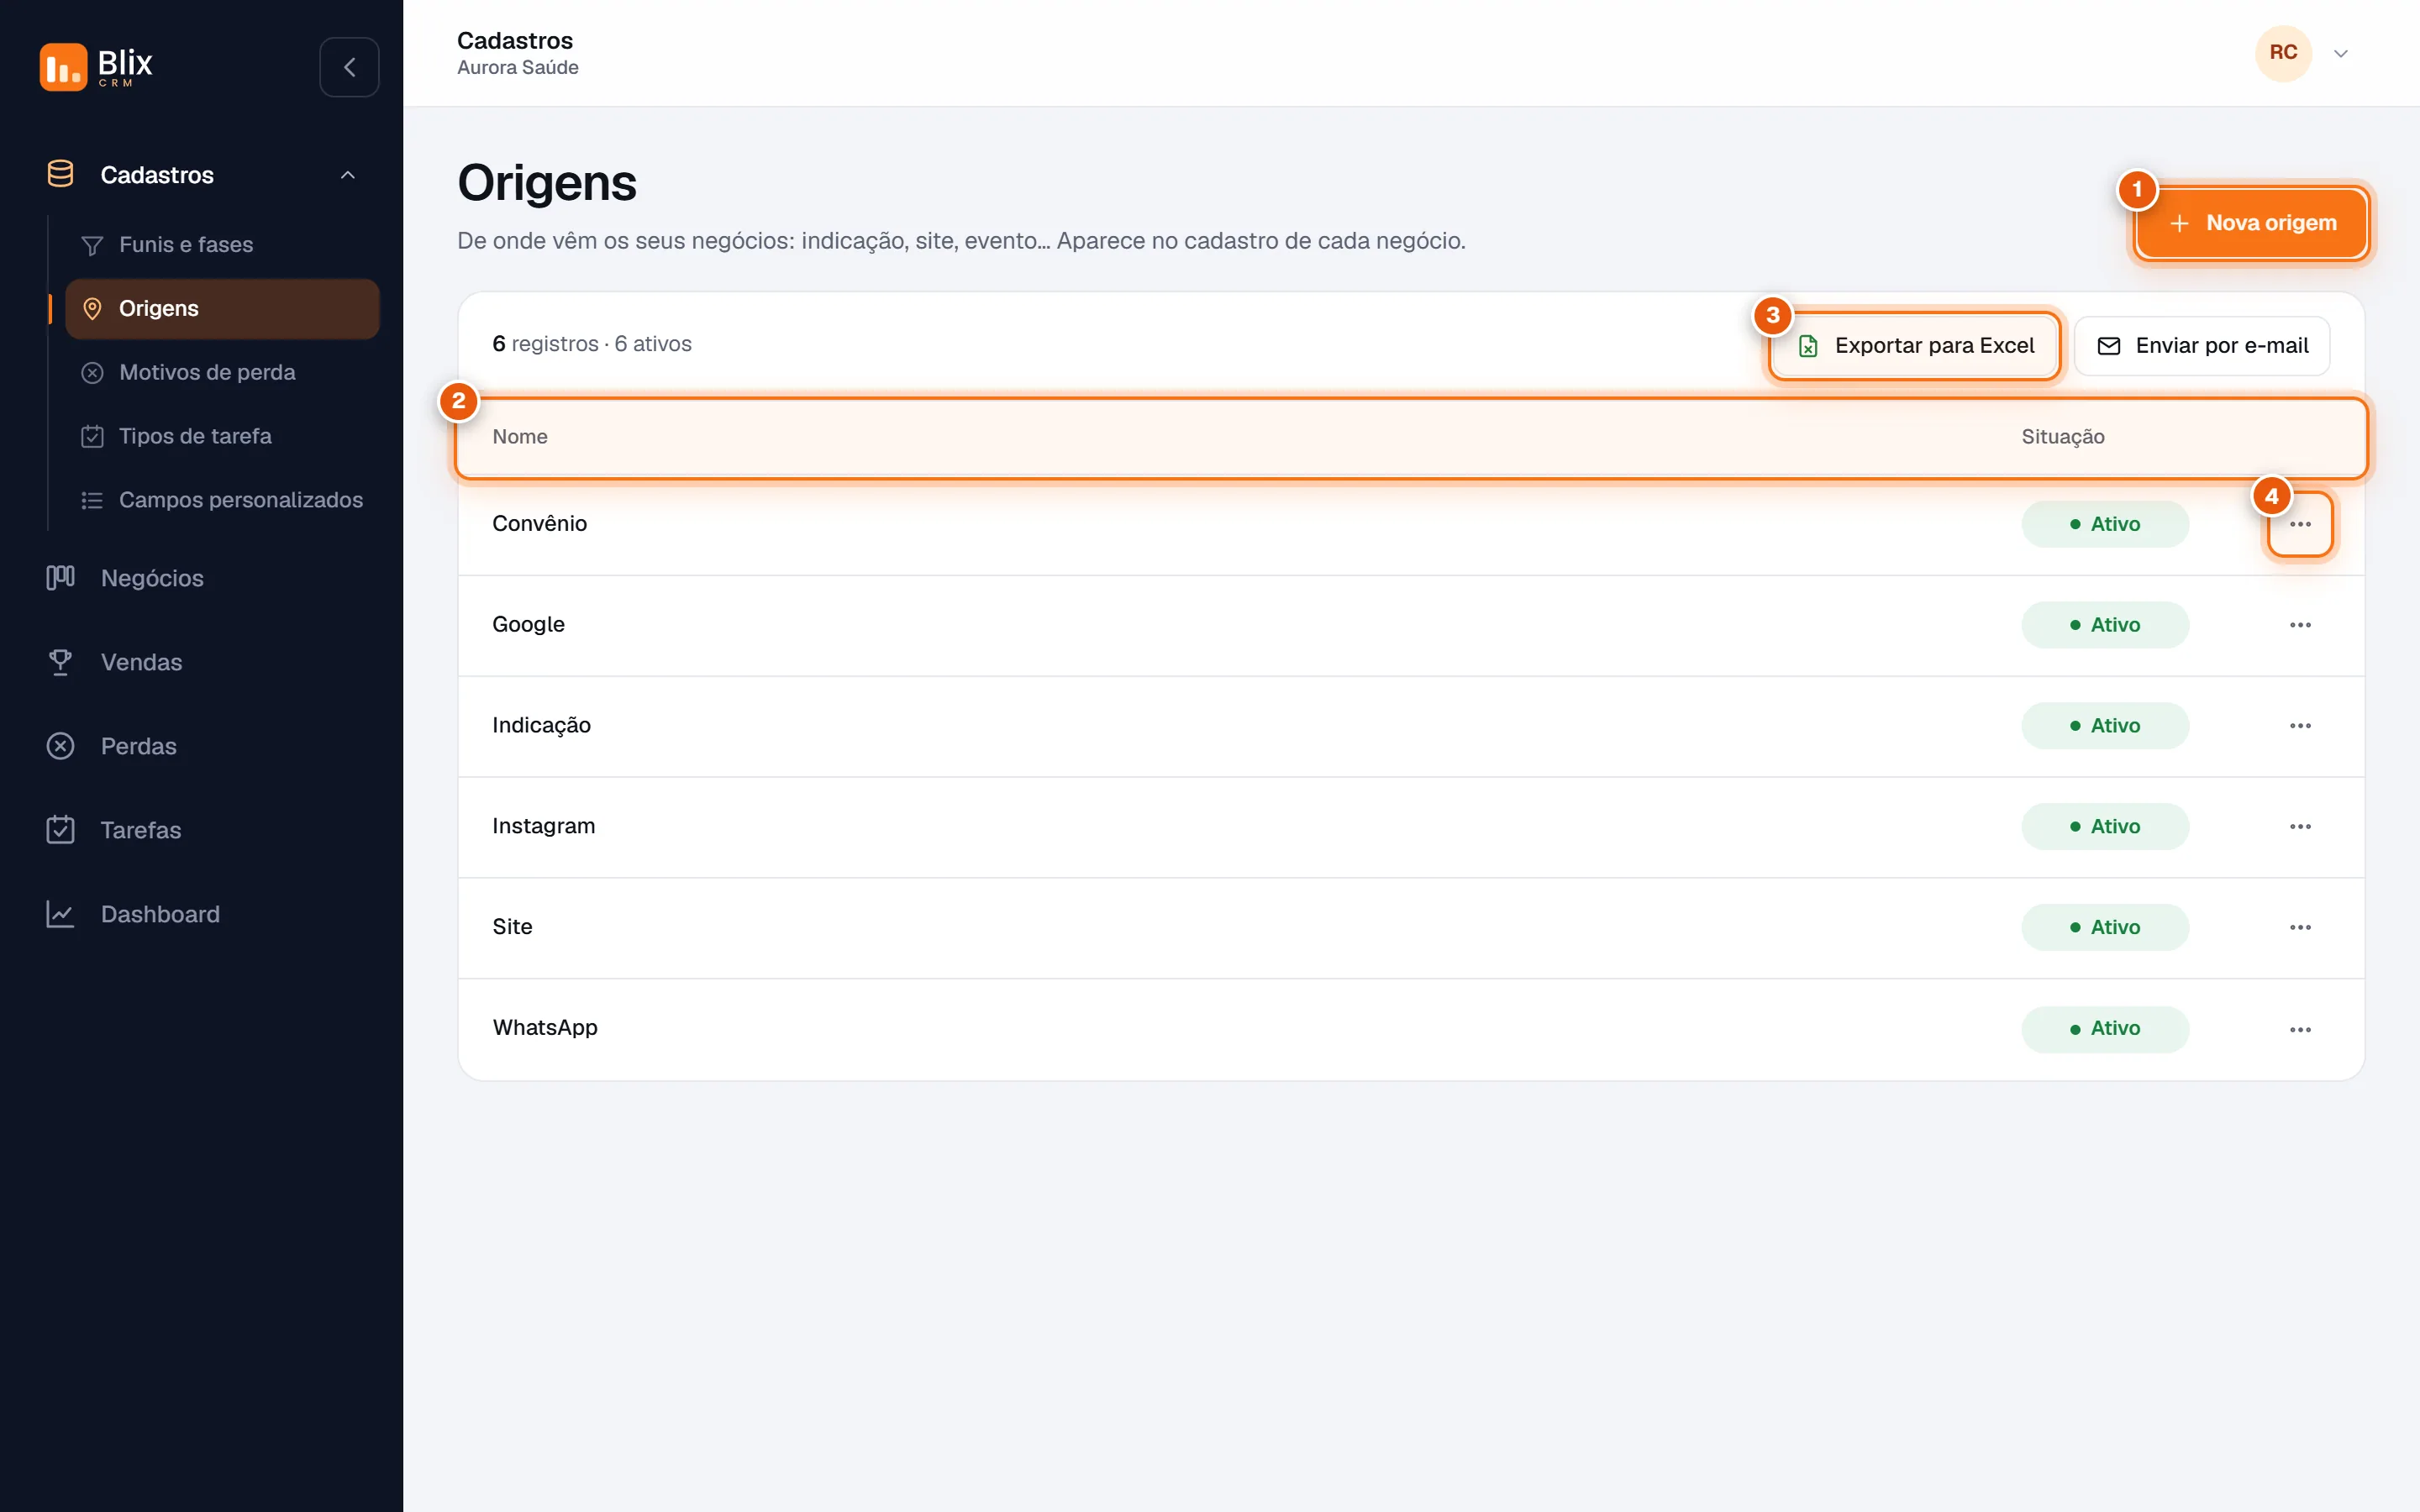
Task: Select the WhatsApp row name
Action: point(545,1028)
